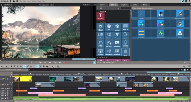The image size is (191, 102).
Task: Open the Share menu
Action: [39, 1]
